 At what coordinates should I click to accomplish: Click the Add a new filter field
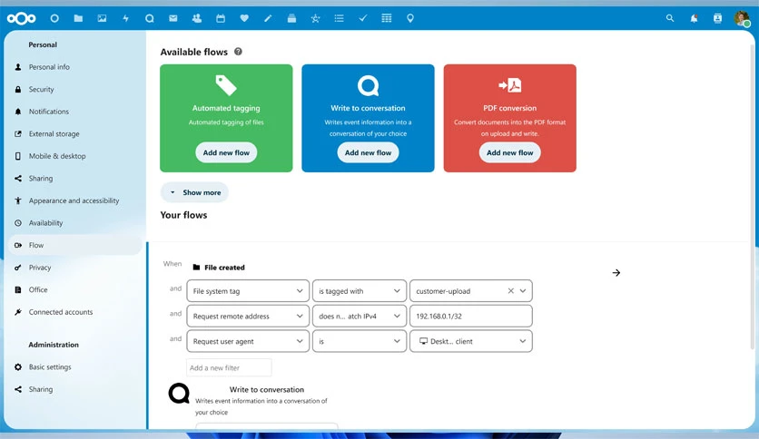(229, 367)
